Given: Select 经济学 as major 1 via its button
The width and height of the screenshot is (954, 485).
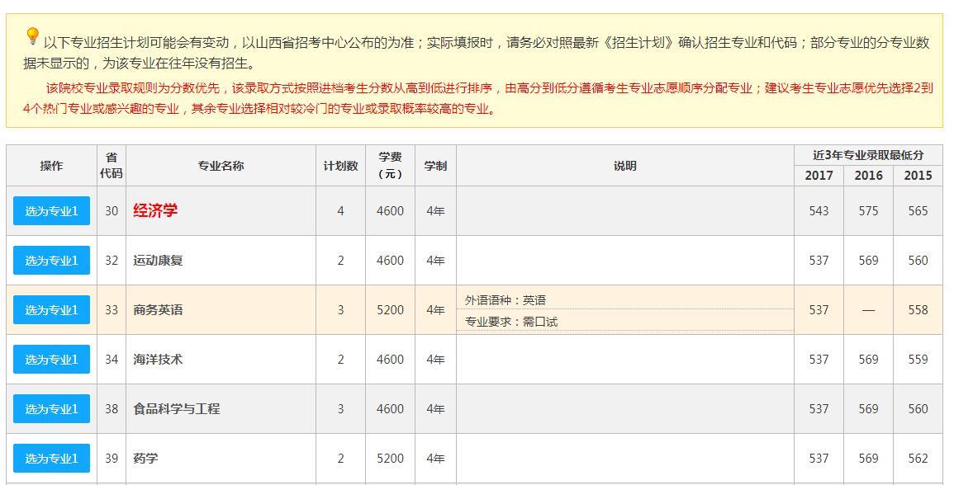Looking at the screenshot, I should click(51, 211).
